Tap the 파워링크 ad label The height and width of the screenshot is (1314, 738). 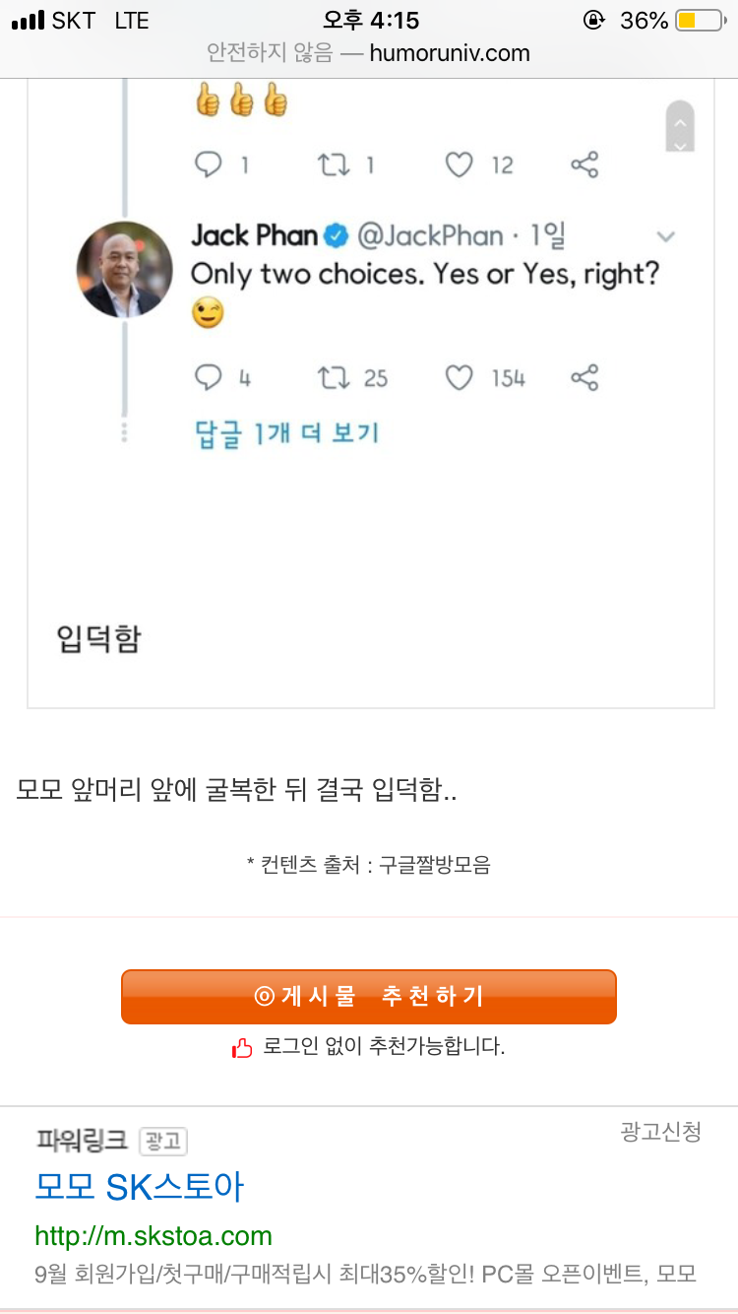(82, 1141)
